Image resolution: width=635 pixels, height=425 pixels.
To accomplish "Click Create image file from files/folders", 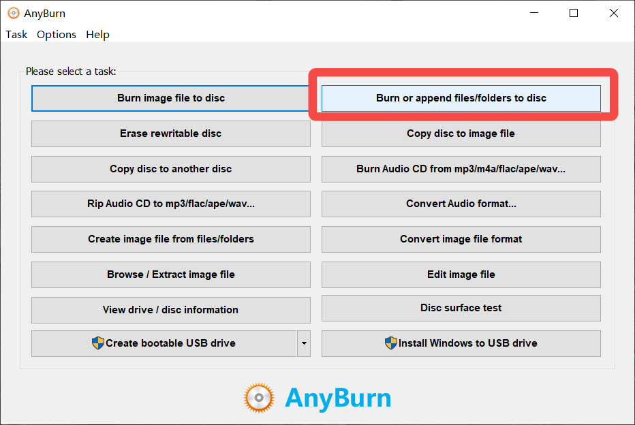I will (x=171, y=239).
